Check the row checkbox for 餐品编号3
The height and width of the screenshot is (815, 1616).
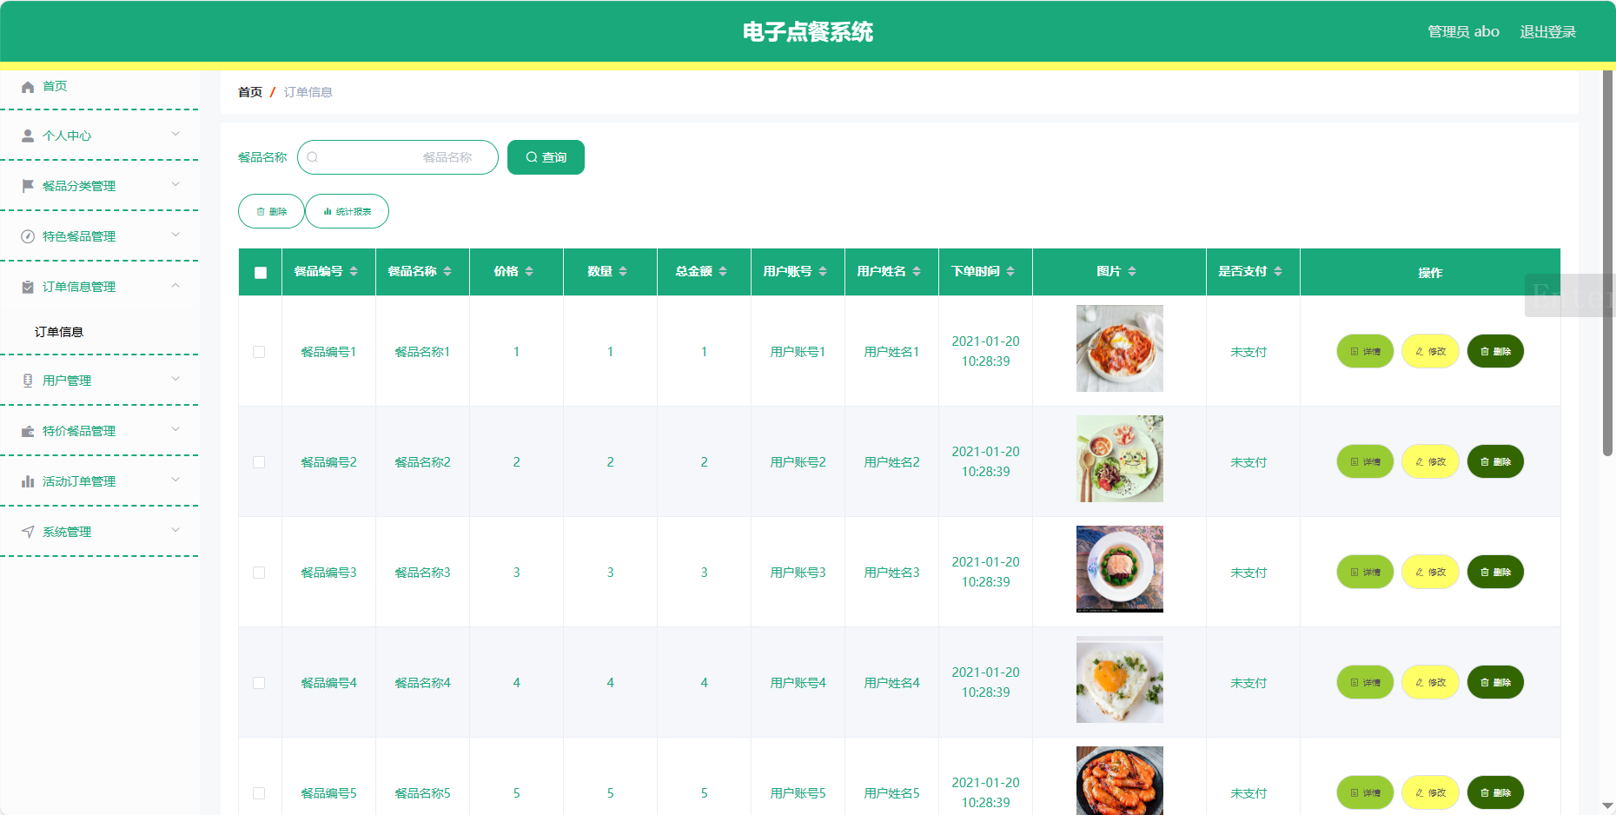coord(259,573)
